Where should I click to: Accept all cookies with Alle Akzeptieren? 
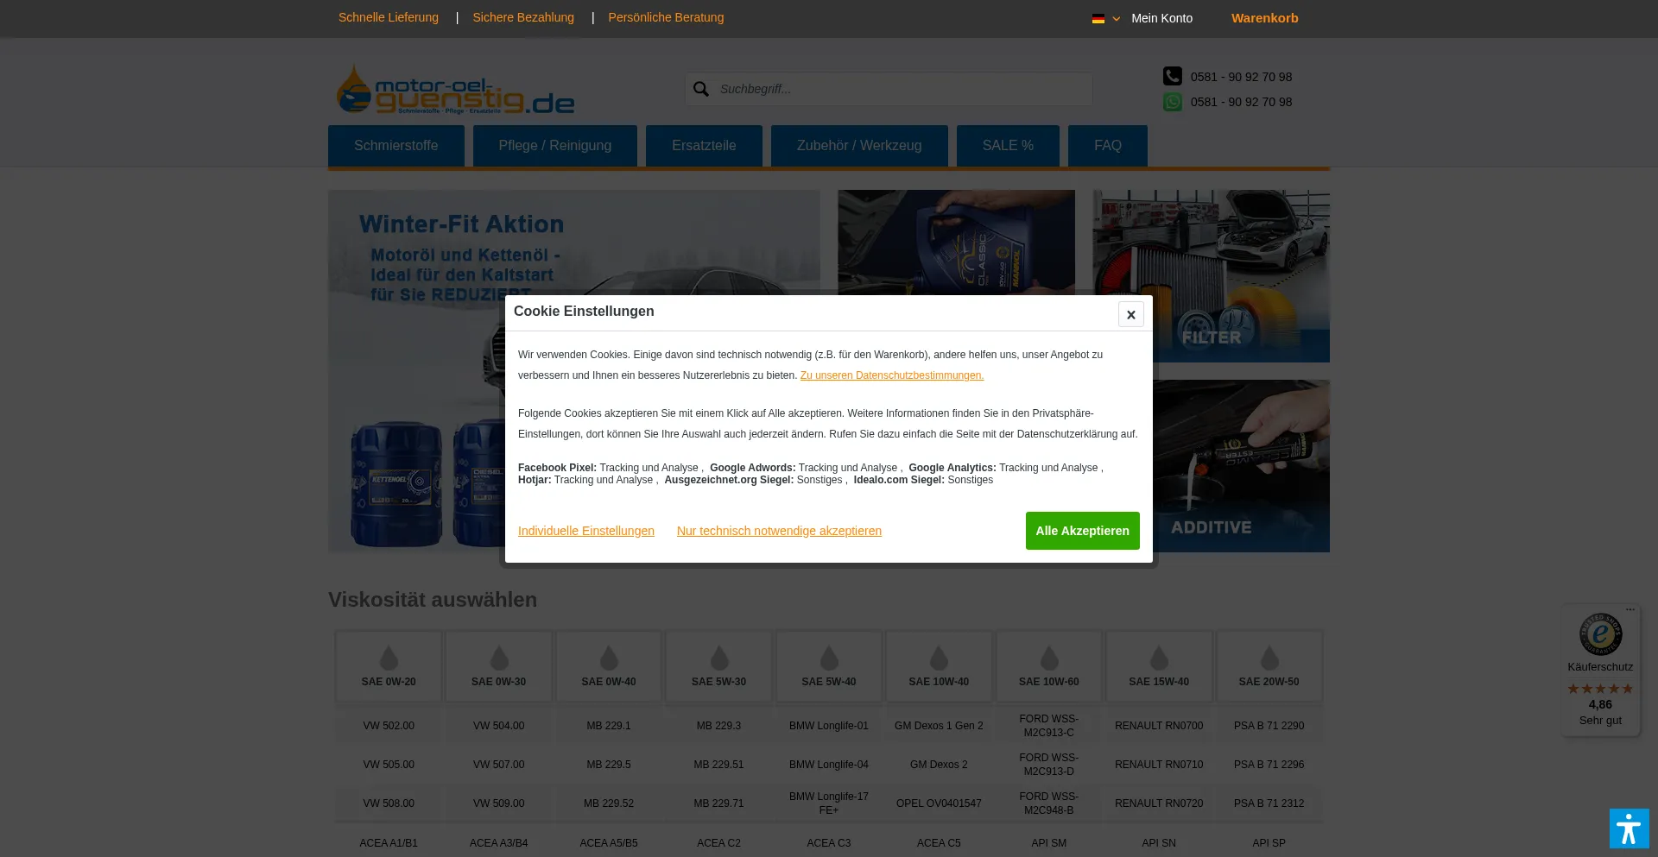click(1082, 530)
